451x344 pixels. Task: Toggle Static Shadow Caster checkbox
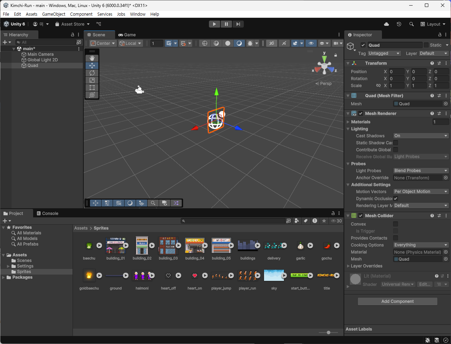point(396,143)
